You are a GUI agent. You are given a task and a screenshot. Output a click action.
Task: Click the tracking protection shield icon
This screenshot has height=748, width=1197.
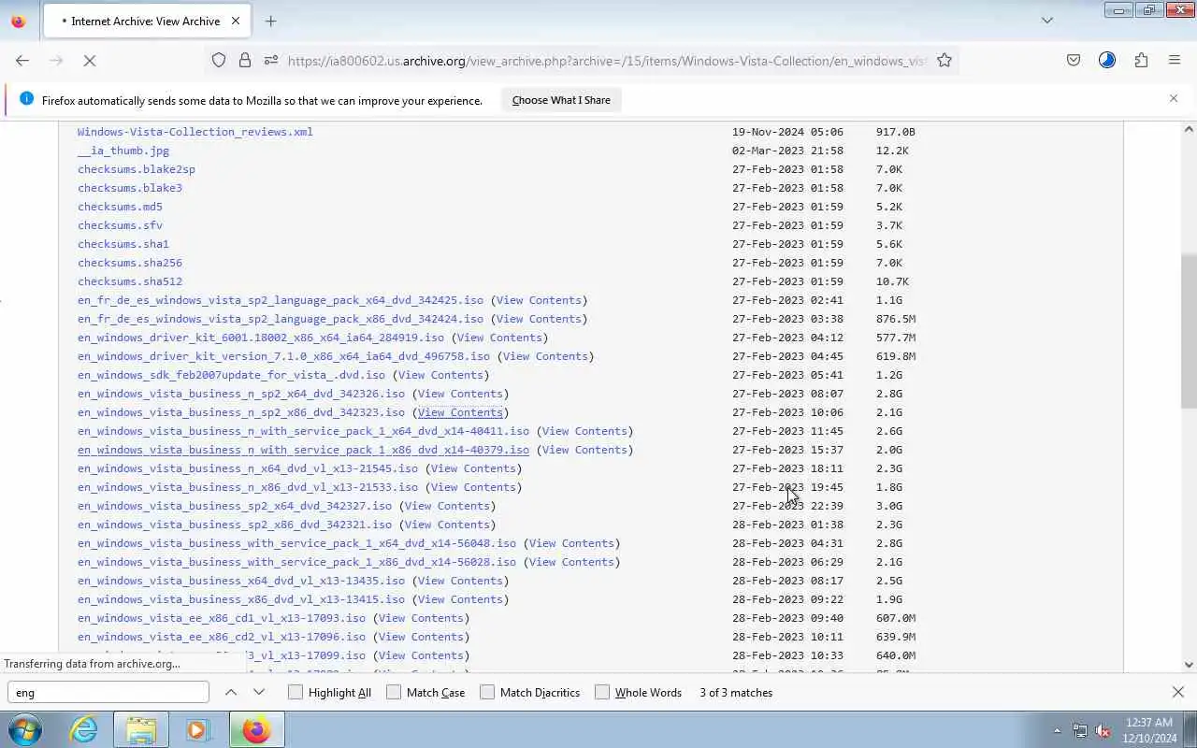(219, 61)
